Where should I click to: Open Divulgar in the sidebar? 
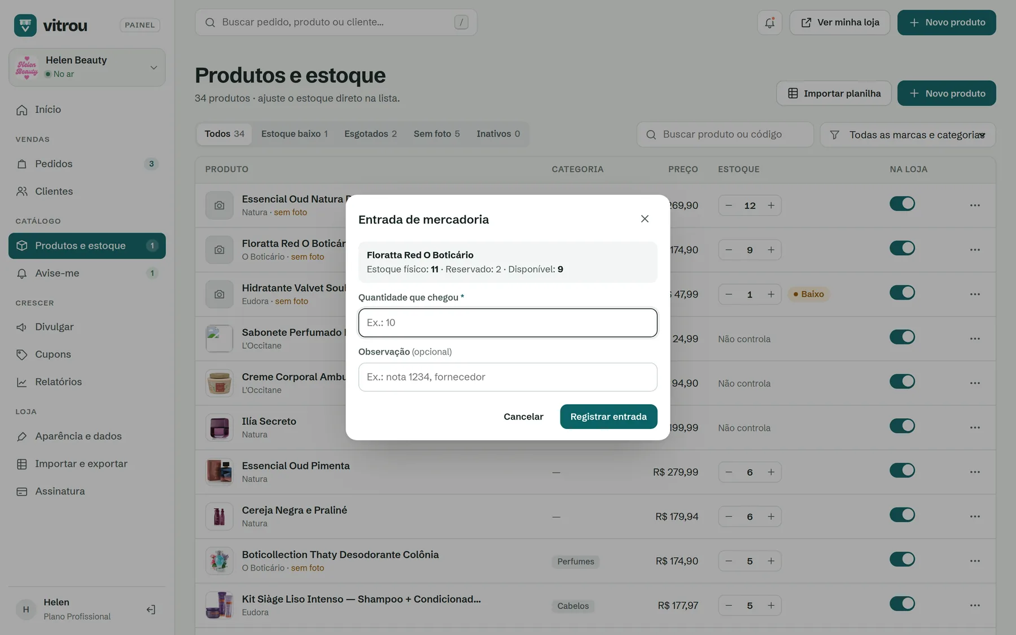point(87,327)
